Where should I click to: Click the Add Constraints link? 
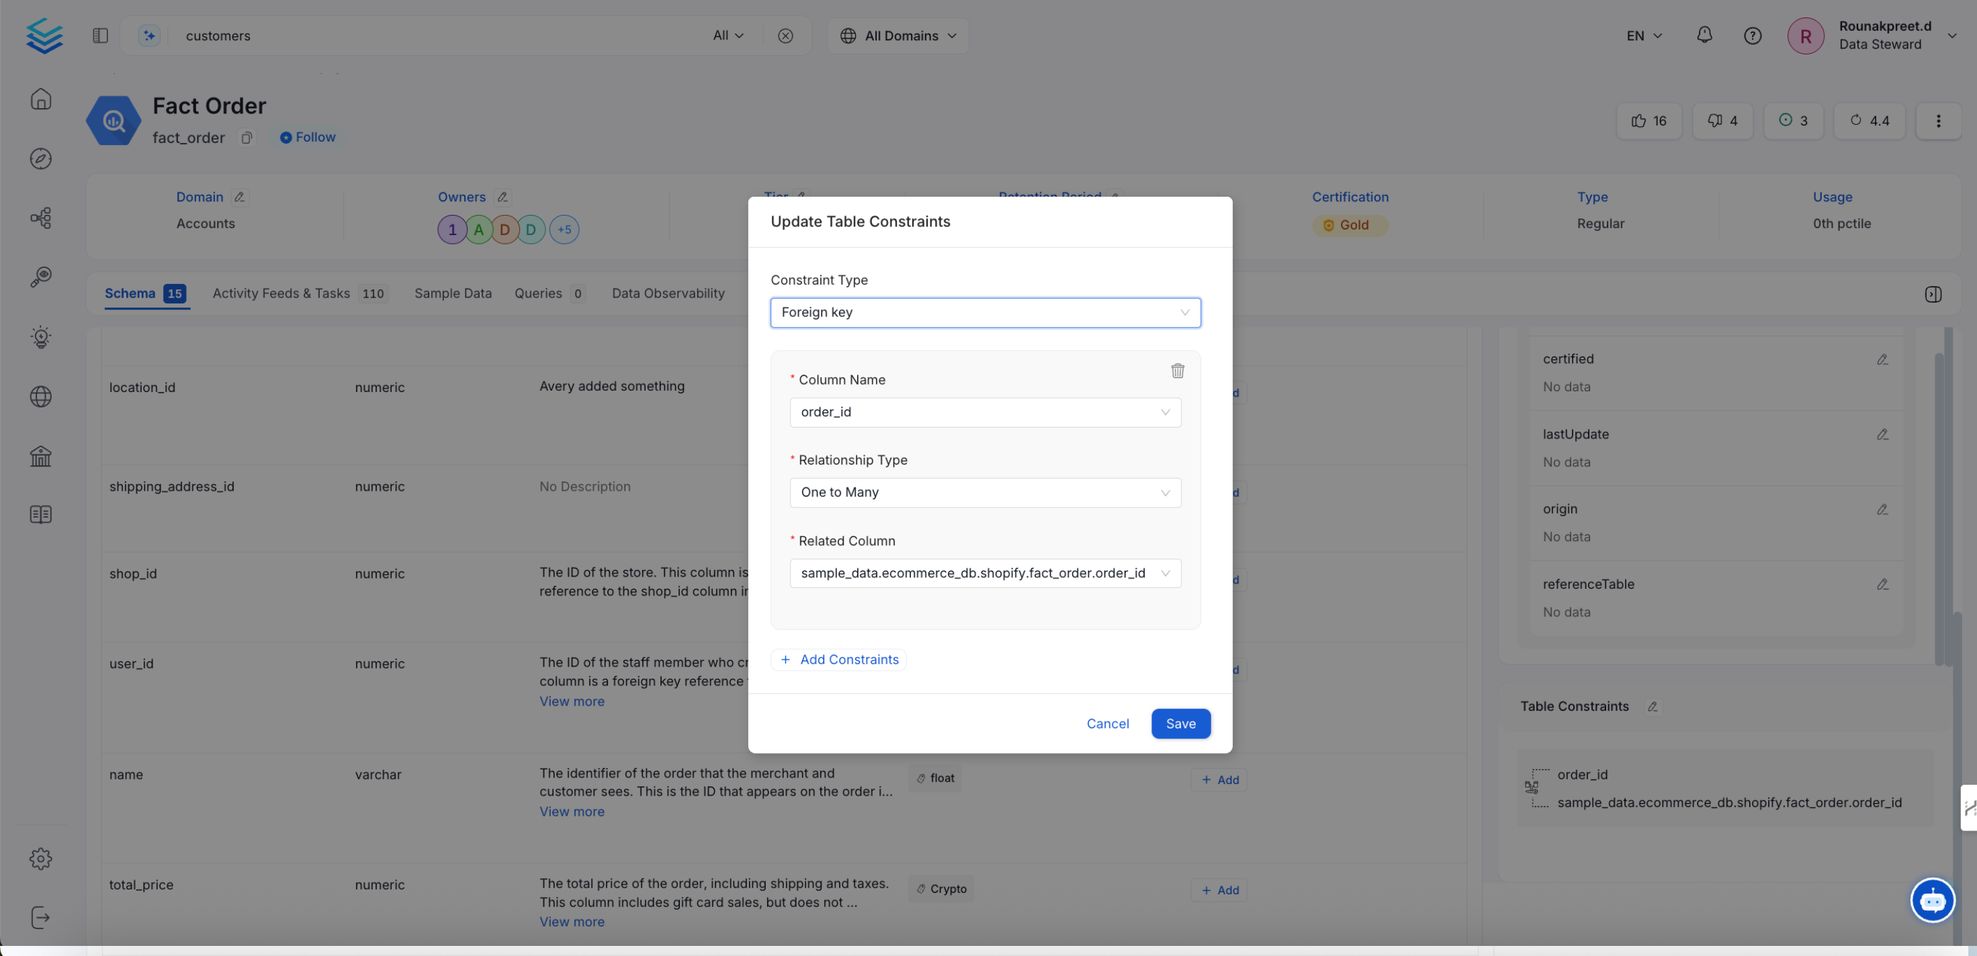[x=838, y=659]
